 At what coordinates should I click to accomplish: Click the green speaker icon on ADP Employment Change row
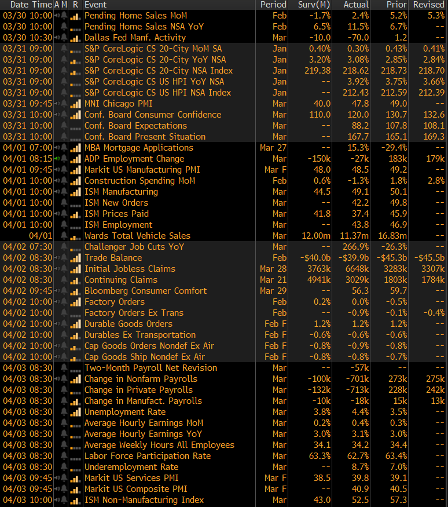pyautogui.click(x=57, y=159)
